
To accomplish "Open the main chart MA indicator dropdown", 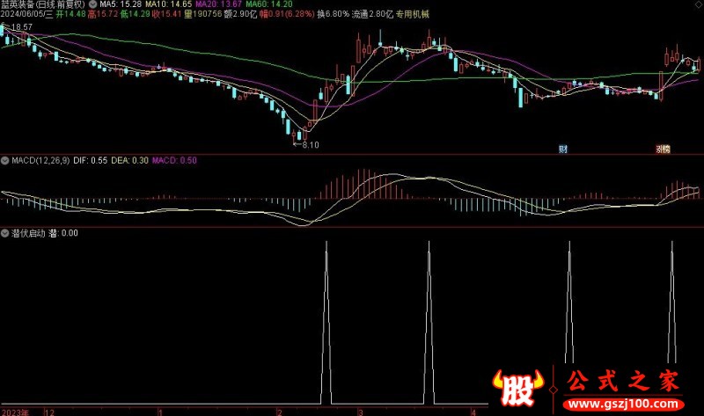I will click(x=93, y=4).
